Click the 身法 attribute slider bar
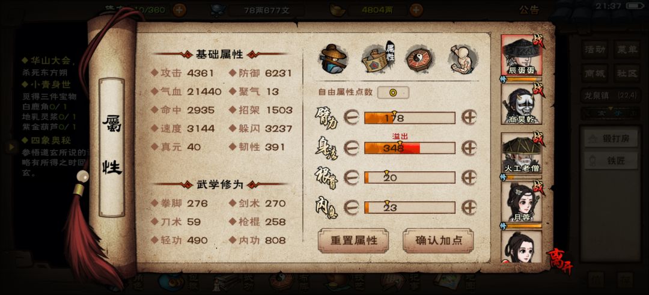This screenshot has width=649, height=295. 410,148
